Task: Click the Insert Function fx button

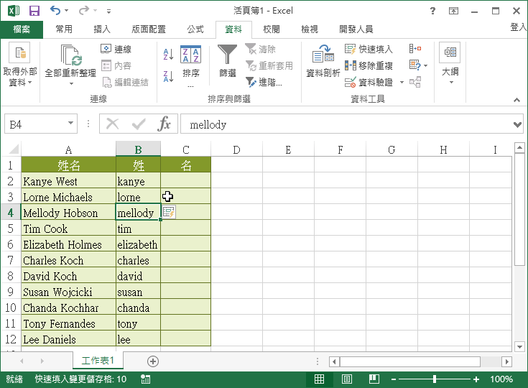Action: 164,124
